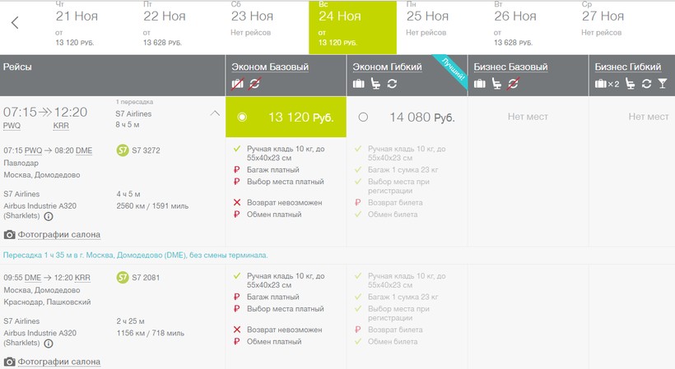Click the aircraft info icon for flight S7 3272
The width and height of the screenshot is (675, 369).
click(49, 217)
